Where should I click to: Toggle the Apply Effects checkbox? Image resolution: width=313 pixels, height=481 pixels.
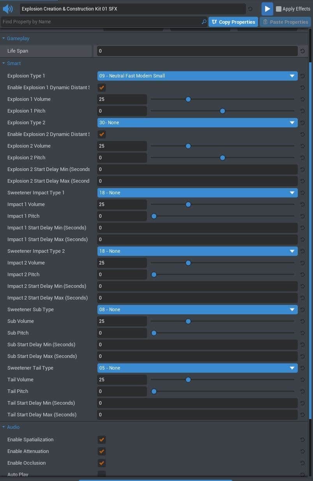coord(279,9)
